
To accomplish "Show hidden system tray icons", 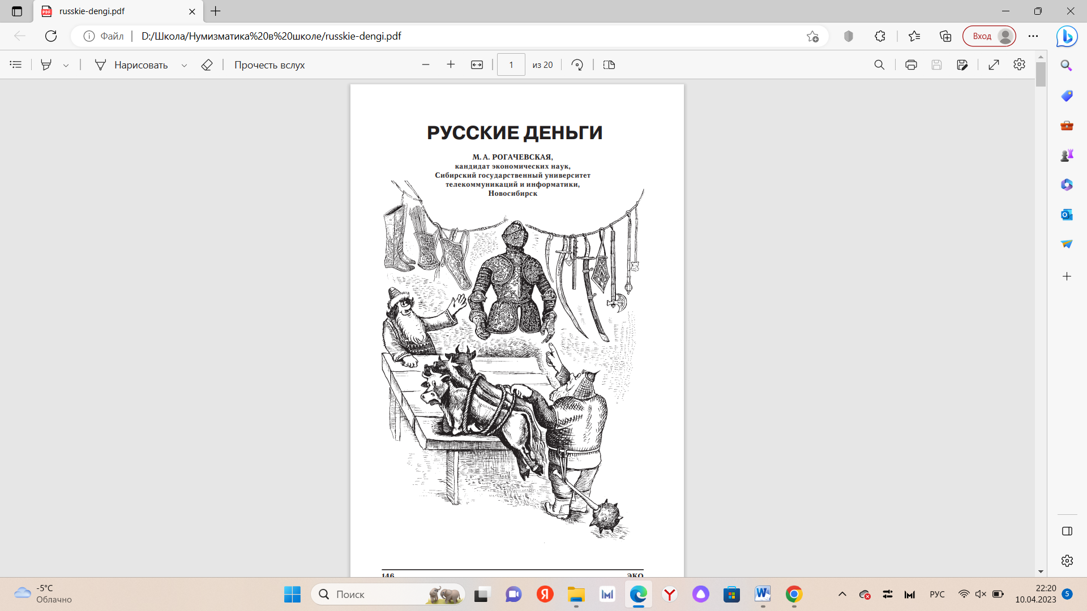I will click(x=842, y=594).
